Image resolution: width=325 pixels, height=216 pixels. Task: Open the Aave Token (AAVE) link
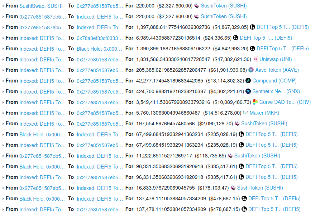pyautogui.click(x=277, y=70)
